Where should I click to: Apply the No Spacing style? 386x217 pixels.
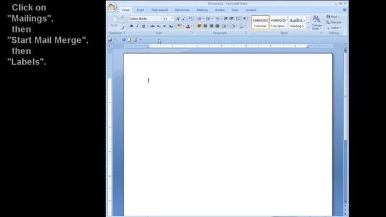coord(279,22)
